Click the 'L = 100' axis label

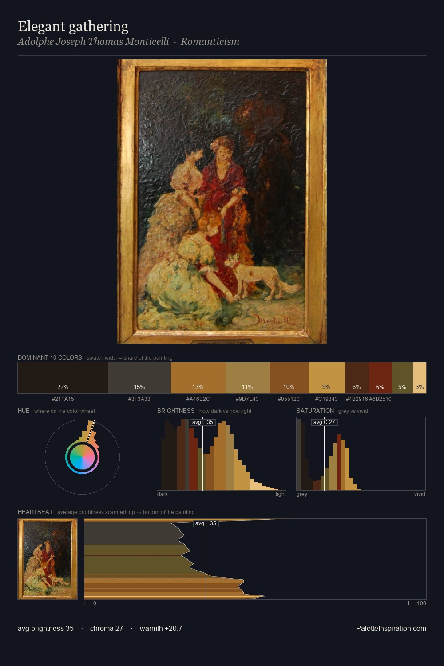coord(417,603)
